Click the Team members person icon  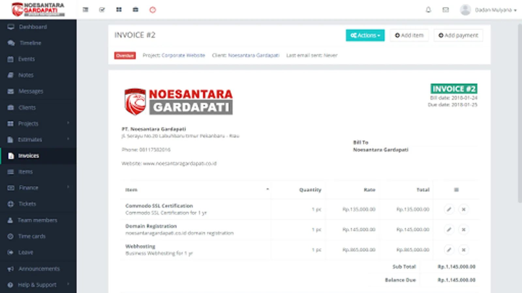(10, 220)
